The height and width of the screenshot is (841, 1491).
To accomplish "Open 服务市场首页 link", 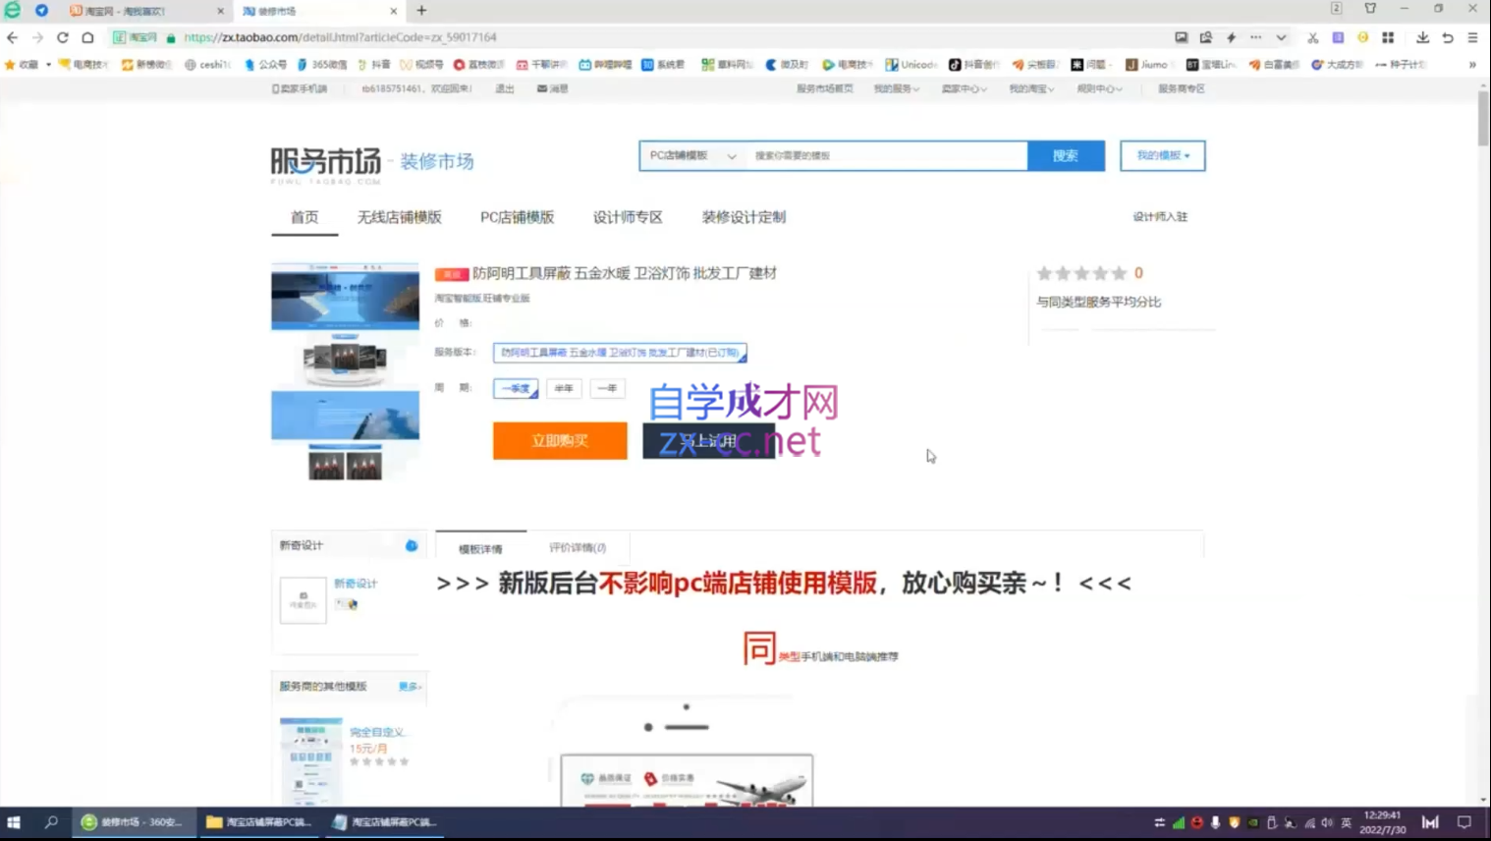I will coord(824,88).
